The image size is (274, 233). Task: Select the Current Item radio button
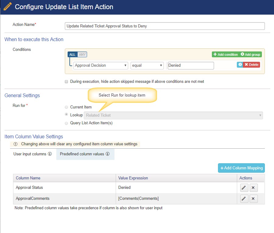tap(66, 107)
